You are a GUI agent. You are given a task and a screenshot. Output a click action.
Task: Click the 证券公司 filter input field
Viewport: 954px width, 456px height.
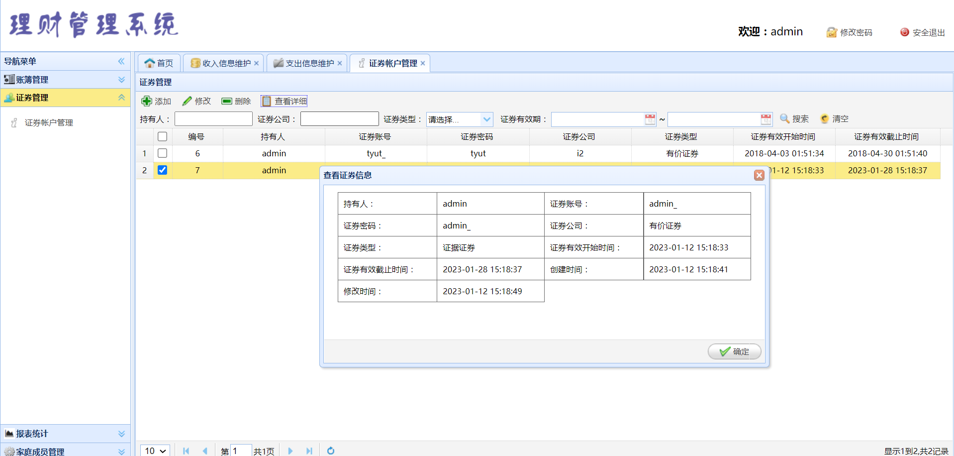tap(340, 119)
